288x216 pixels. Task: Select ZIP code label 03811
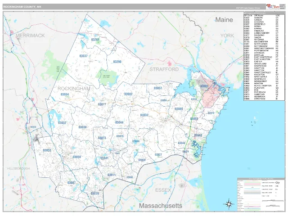(x=112, y=175)
